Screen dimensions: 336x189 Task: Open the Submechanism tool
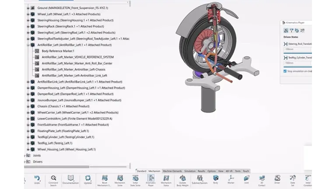(x=199, y=180)
